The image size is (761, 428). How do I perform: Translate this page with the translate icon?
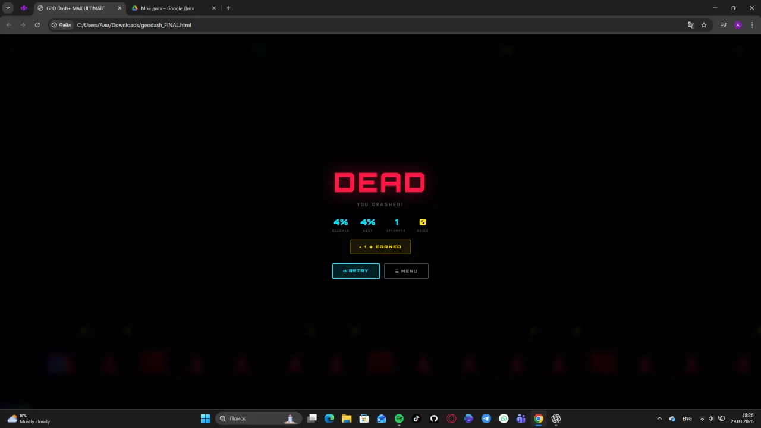coord(691,25)
